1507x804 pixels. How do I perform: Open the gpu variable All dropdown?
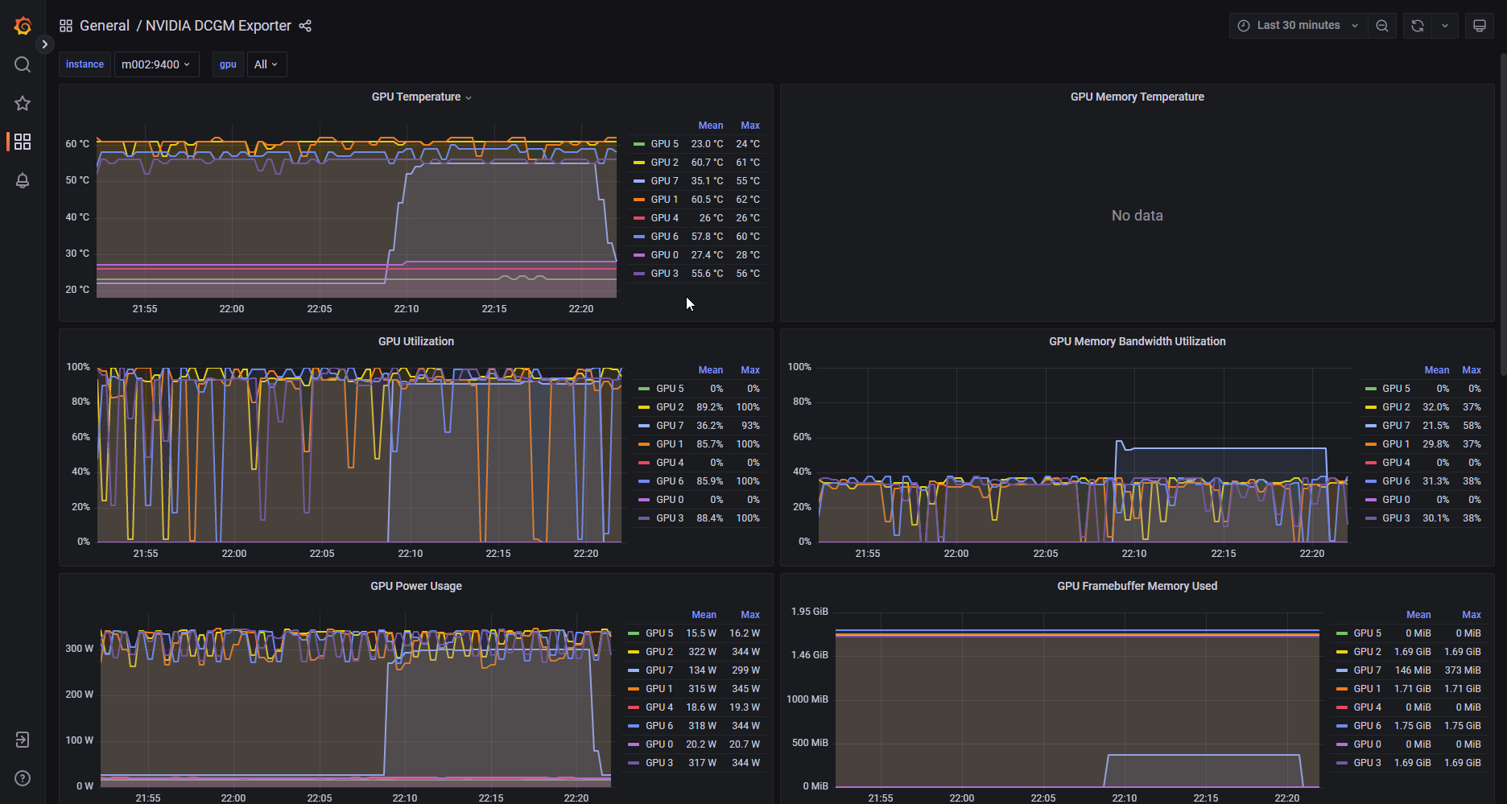click(x=266, y=64)
